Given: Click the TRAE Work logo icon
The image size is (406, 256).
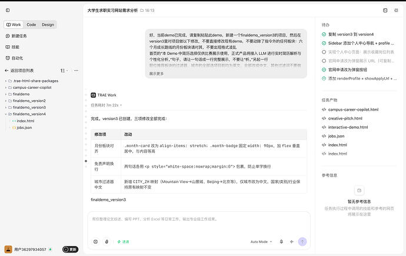Looking at the screenshot, I should point(93,95).
